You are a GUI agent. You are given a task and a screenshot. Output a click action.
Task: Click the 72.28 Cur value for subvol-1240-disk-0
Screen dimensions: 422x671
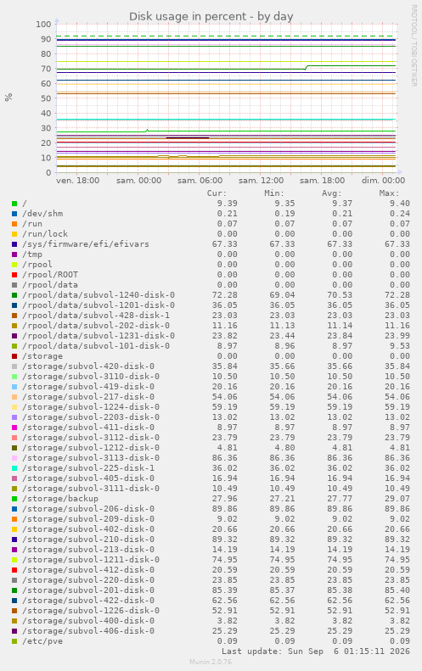[224, 295]
